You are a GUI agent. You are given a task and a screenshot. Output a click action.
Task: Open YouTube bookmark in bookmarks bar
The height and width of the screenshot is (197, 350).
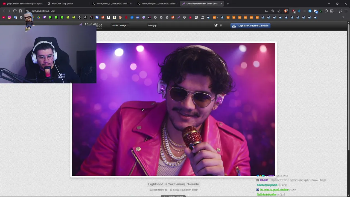click(4, 17)
